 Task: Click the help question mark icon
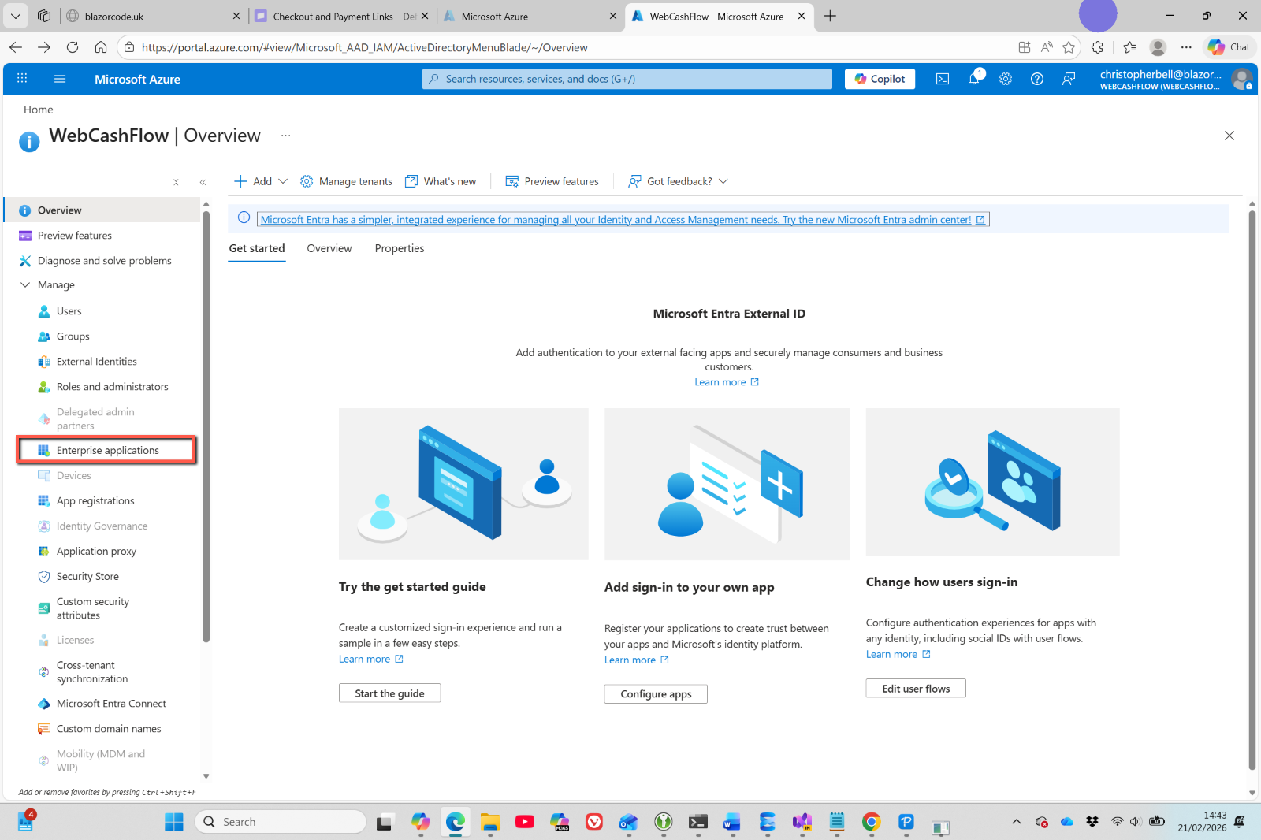(1037, 79)
